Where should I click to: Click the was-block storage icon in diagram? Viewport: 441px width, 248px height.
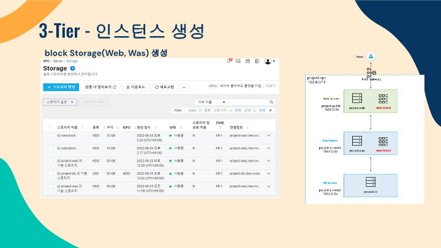tap(383, 141)
